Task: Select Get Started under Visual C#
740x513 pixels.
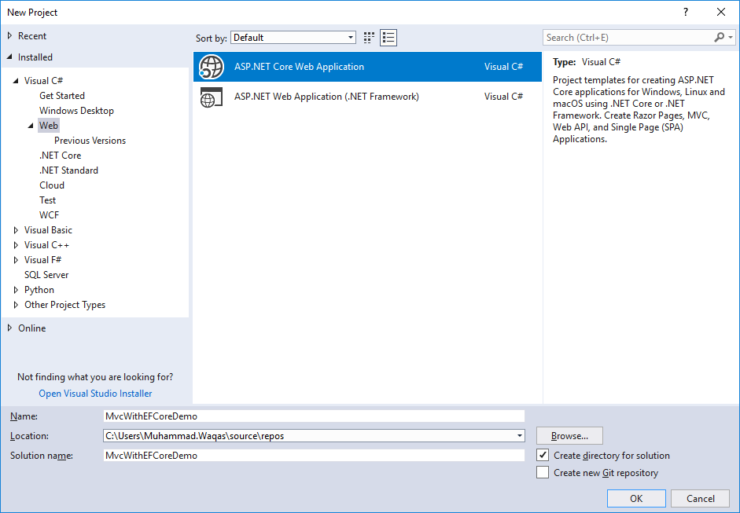Action: 62,96
